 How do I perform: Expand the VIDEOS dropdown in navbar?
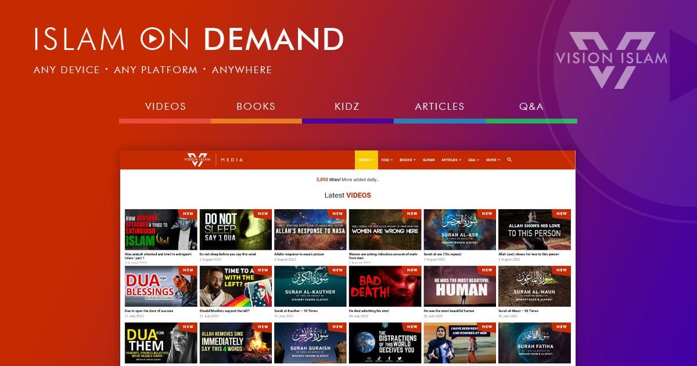pos(366,160)
